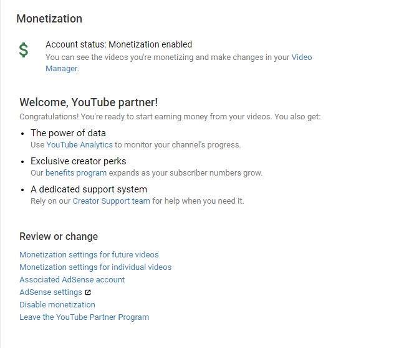The width and height of the screenshot is (404, 348).
Task: Select Disable monetization
Action: click(57, 305)
